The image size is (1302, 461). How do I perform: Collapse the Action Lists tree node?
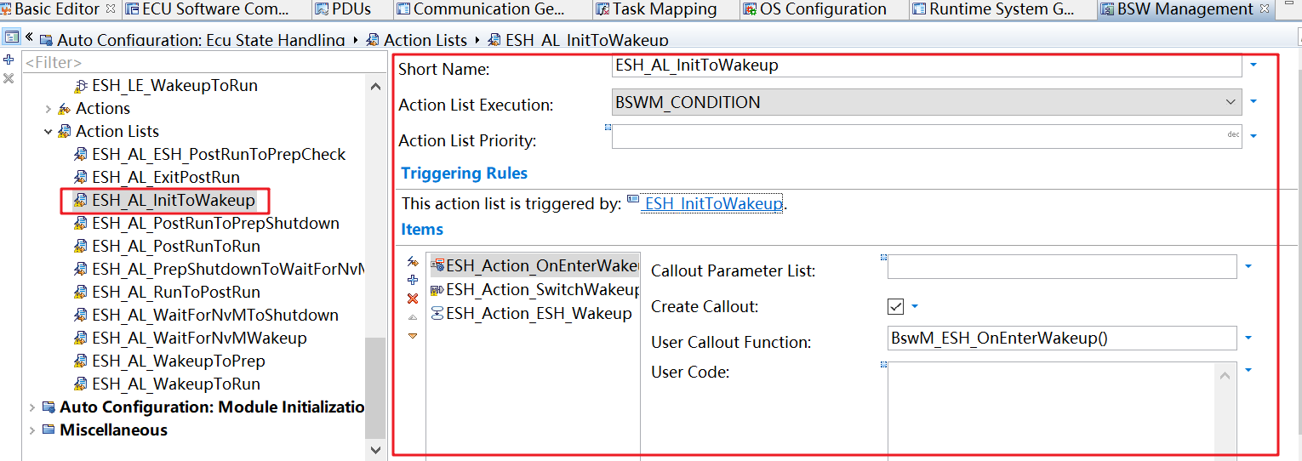pos(49,132)
